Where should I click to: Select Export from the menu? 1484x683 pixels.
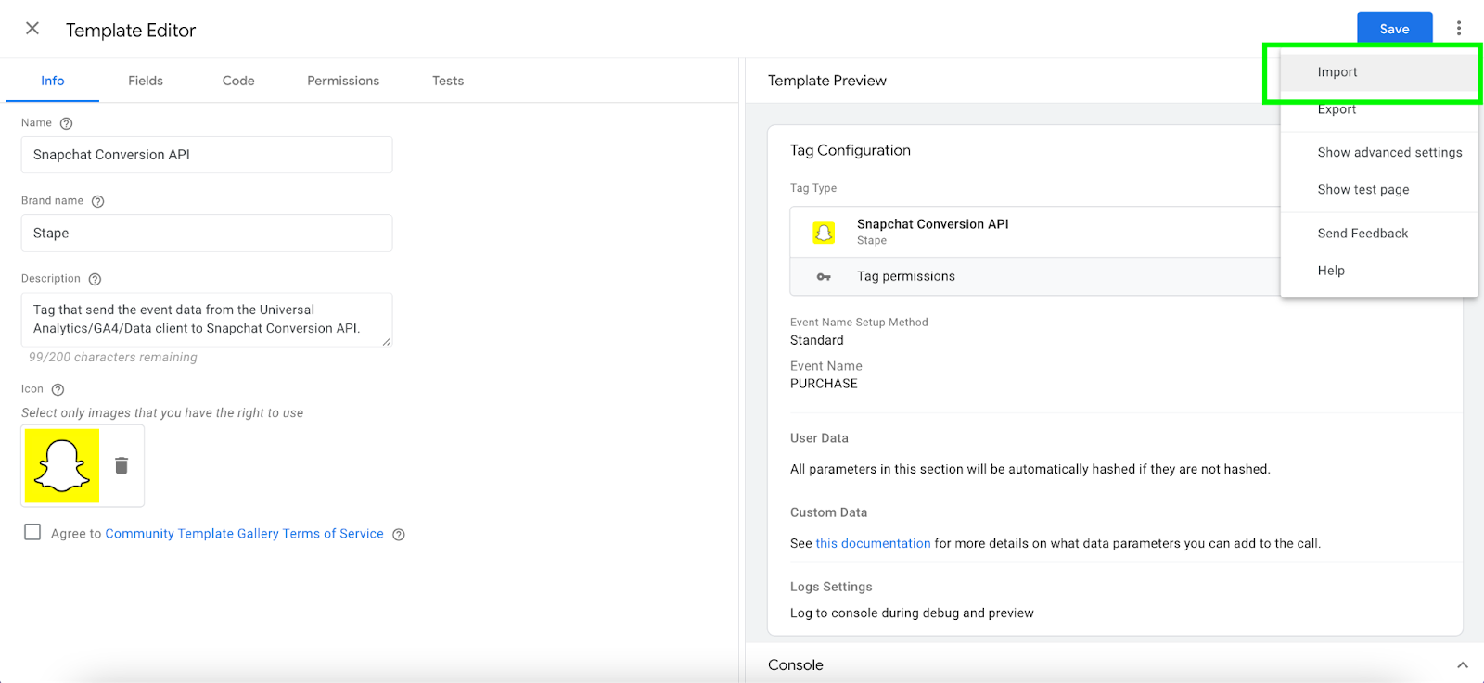1379,109
